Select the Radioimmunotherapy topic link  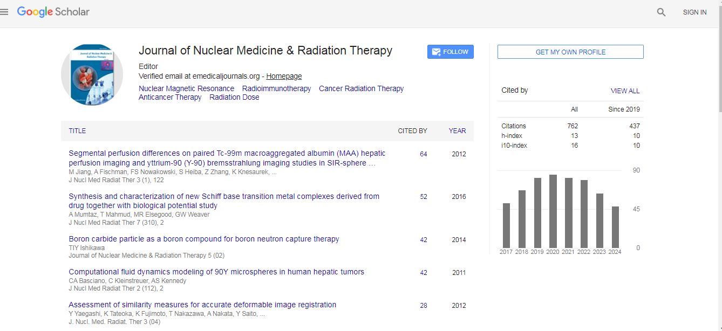tap(276, 88)
